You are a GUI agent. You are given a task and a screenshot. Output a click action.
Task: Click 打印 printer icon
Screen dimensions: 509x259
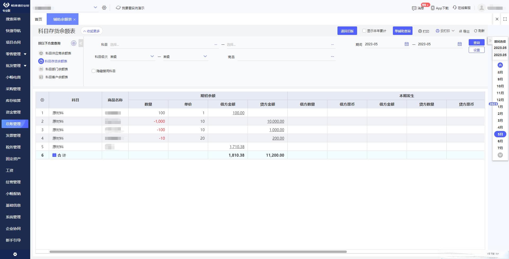[x=420, y=31]
